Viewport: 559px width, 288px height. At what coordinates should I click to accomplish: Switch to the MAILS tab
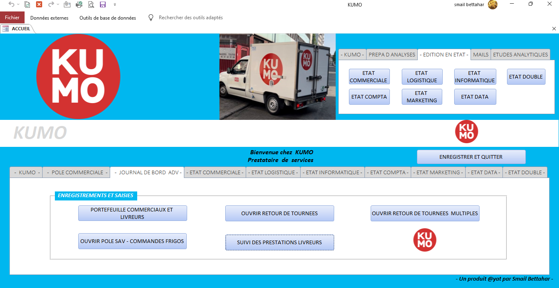point(481,54)
